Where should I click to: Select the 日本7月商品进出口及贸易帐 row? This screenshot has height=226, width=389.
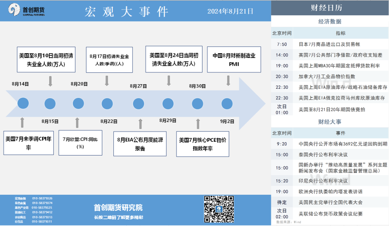point(330,44)
